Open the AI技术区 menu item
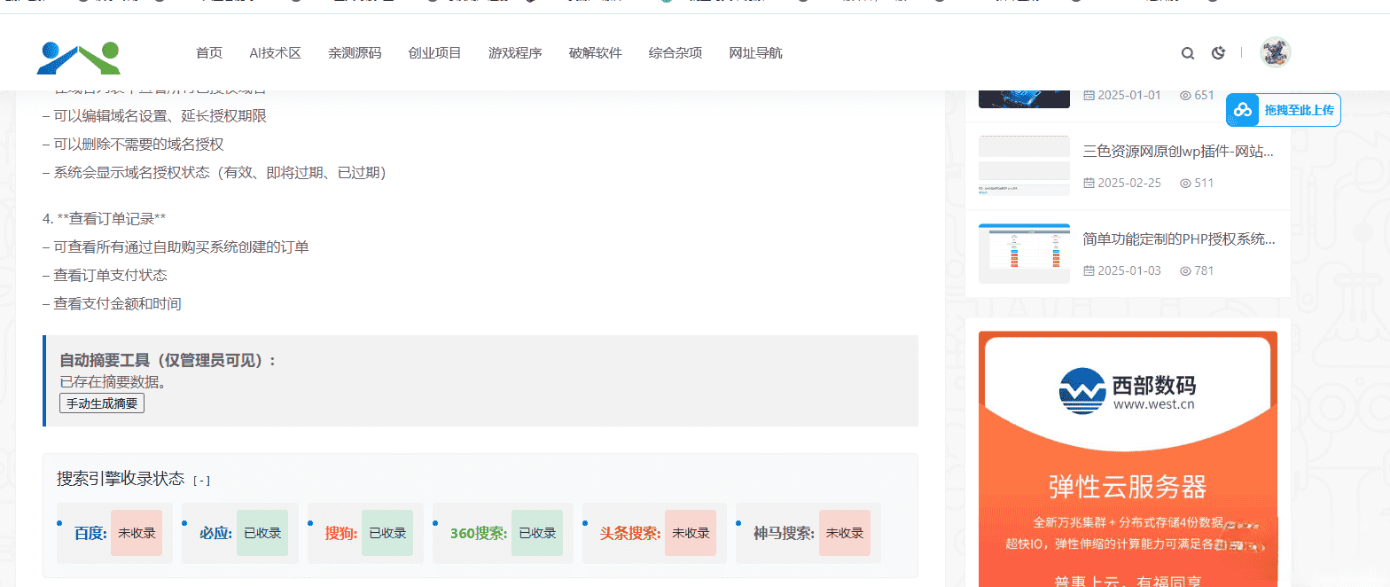The width and height of the screenshot is (1390, 587). tap(275, 53)
